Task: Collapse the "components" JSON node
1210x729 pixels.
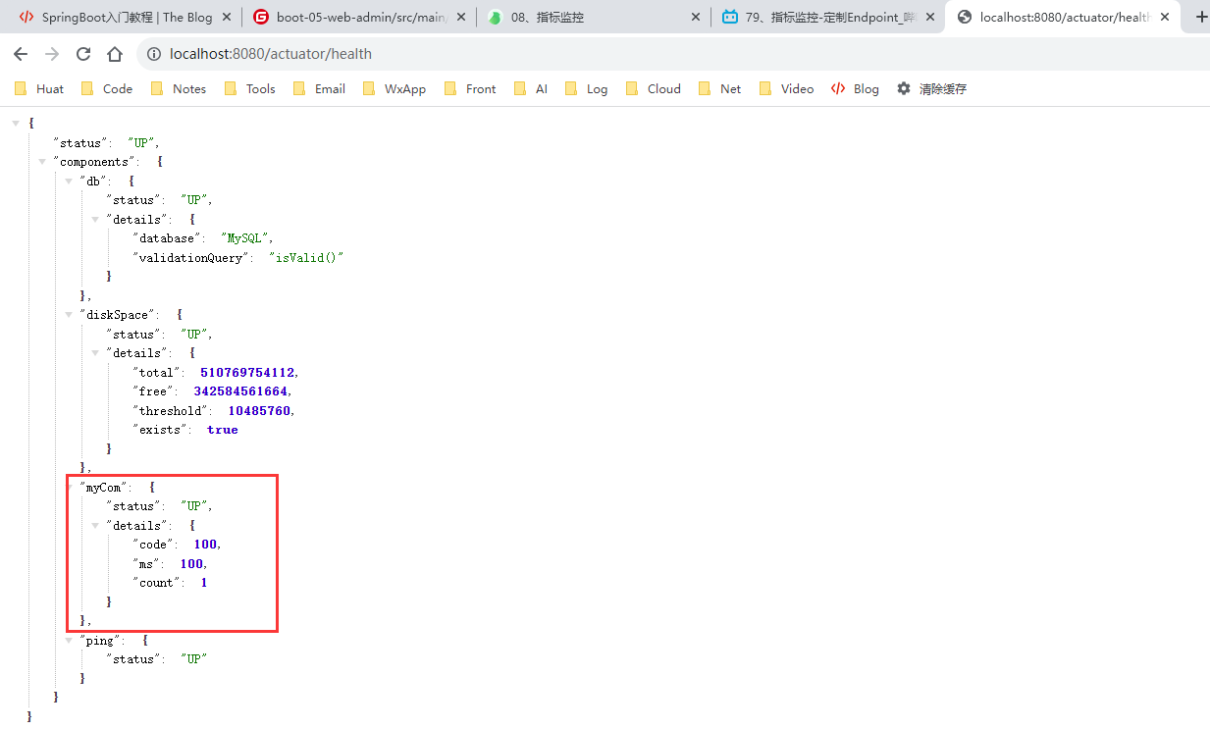Action: tap(42, 162)
